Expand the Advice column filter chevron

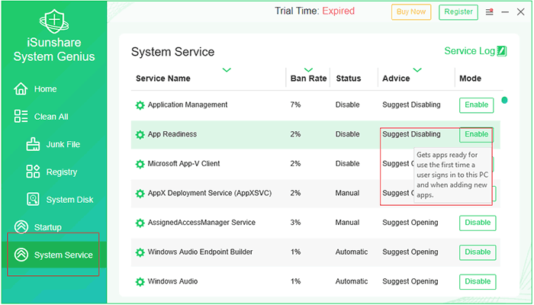[x=417, y=70]
